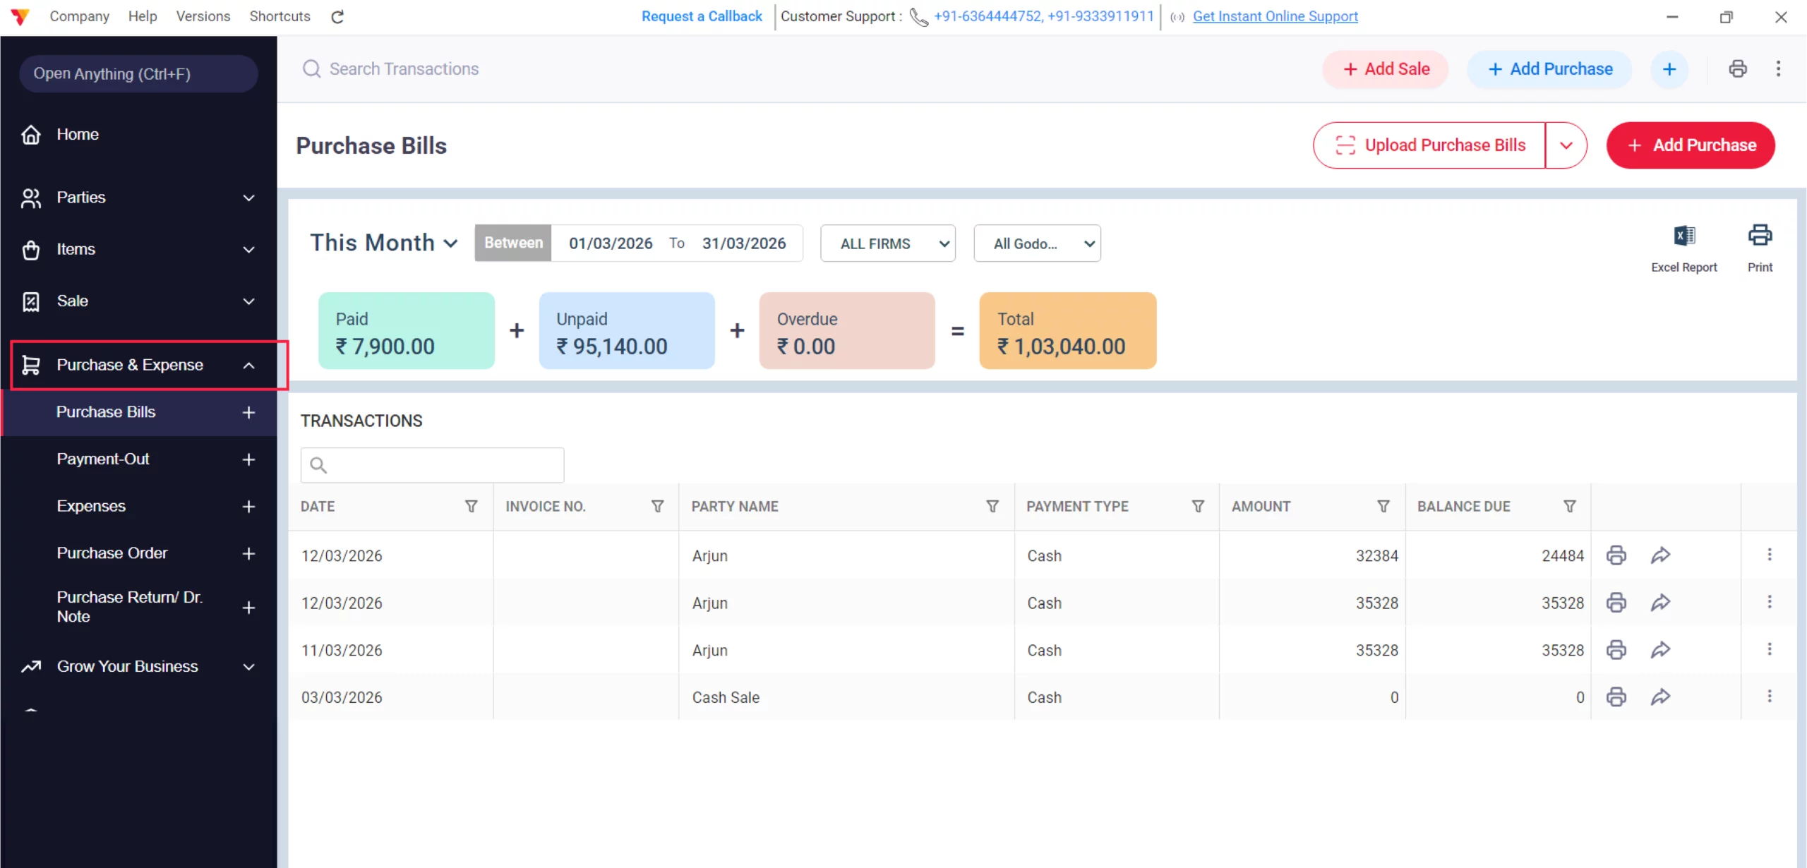
Task: Open the Party Name column filter
Action: tap(992, 506)
